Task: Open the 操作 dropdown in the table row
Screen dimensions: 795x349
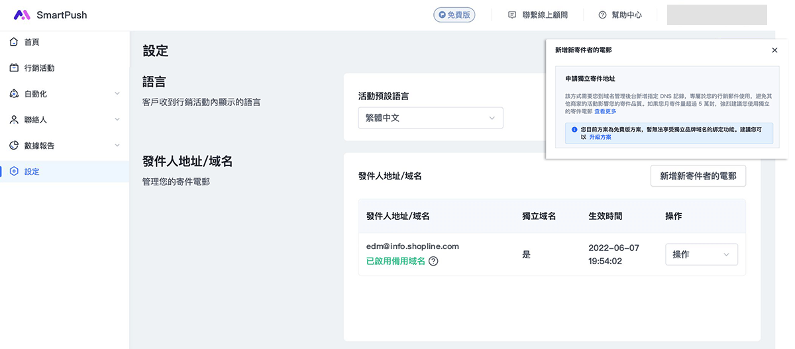Action: click(702, 254)
